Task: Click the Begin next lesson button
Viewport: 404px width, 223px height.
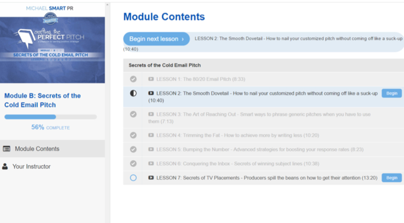Action: [x=156, y=39]
